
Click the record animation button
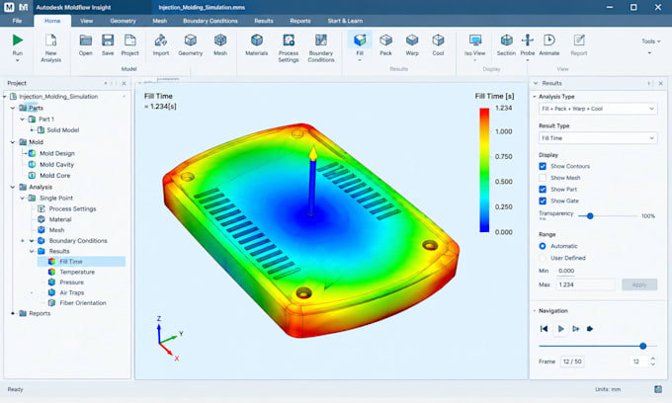click(x=590, y=329)
